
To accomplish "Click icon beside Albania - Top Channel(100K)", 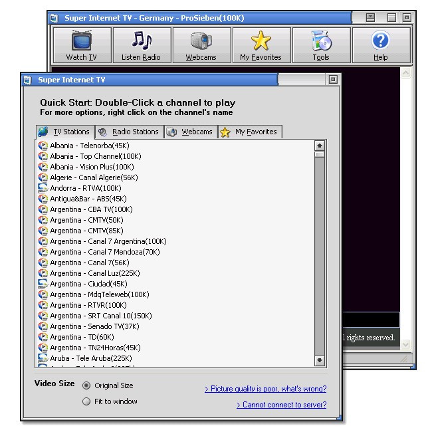I will (43, 156).
